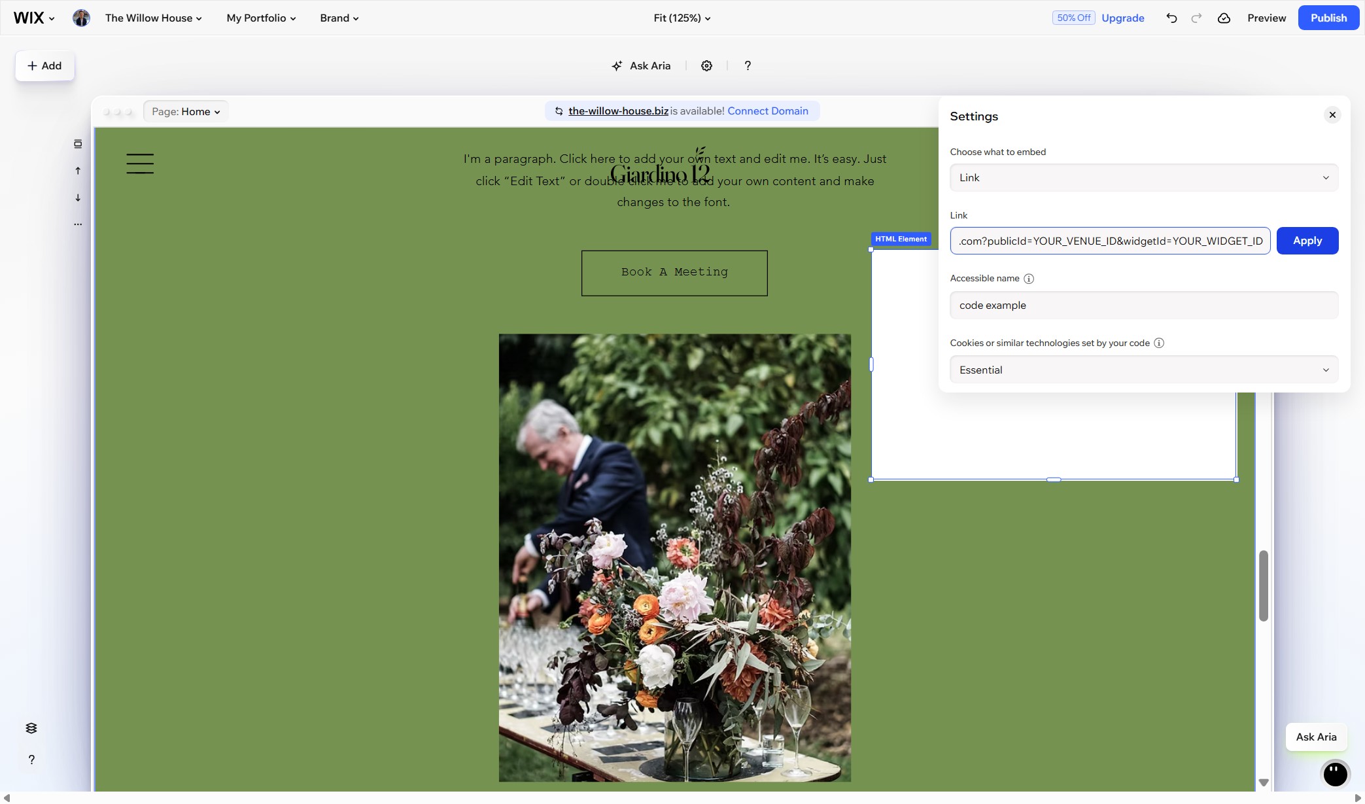1365x804 pixels.
Task: Click the Apply button
Action: pos(1307,241)
